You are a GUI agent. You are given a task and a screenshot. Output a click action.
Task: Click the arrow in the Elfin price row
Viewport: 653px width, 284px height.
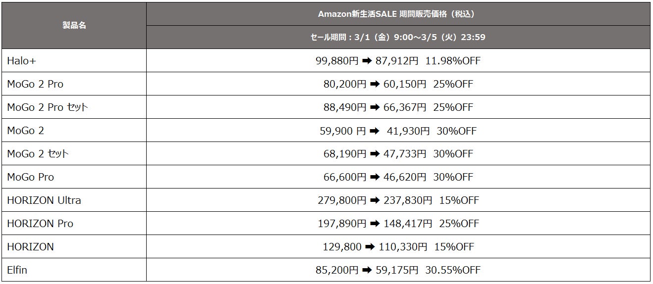(x=367, y=270)
